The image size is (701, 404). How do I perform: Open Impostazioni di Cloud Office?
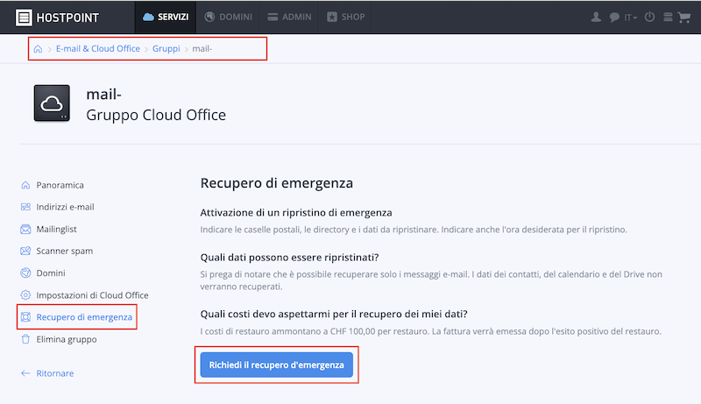(x=93, y=295)
